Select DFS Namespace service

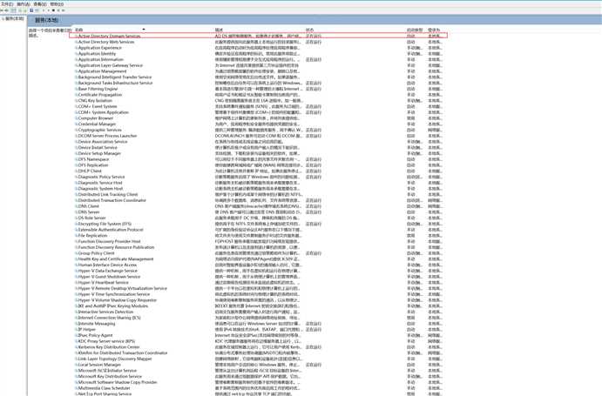point(94,159)
